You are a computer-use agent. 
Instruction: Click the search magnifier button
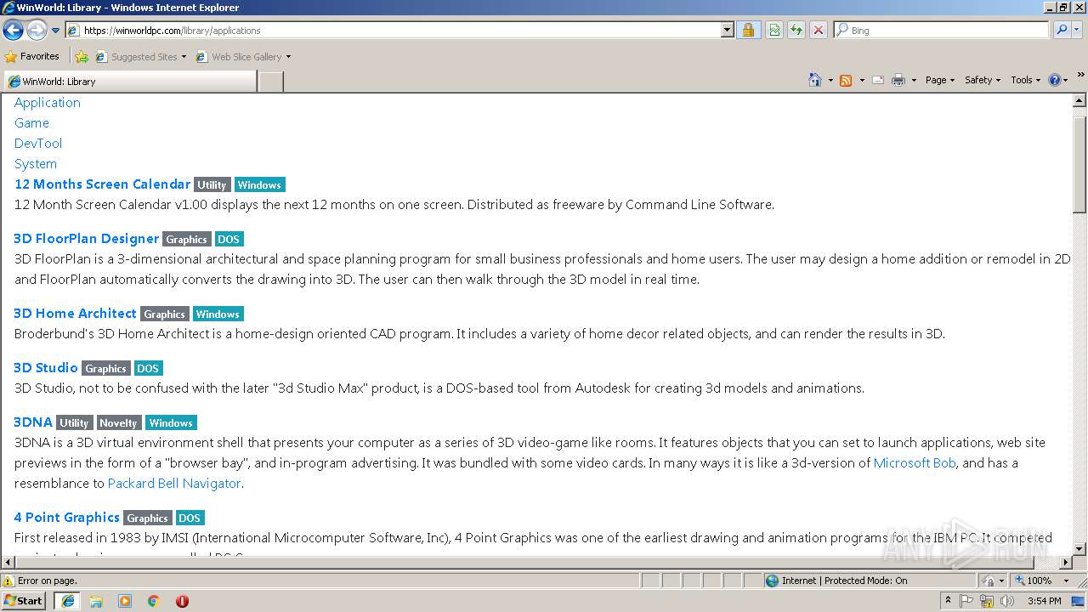pos(1061,31)
